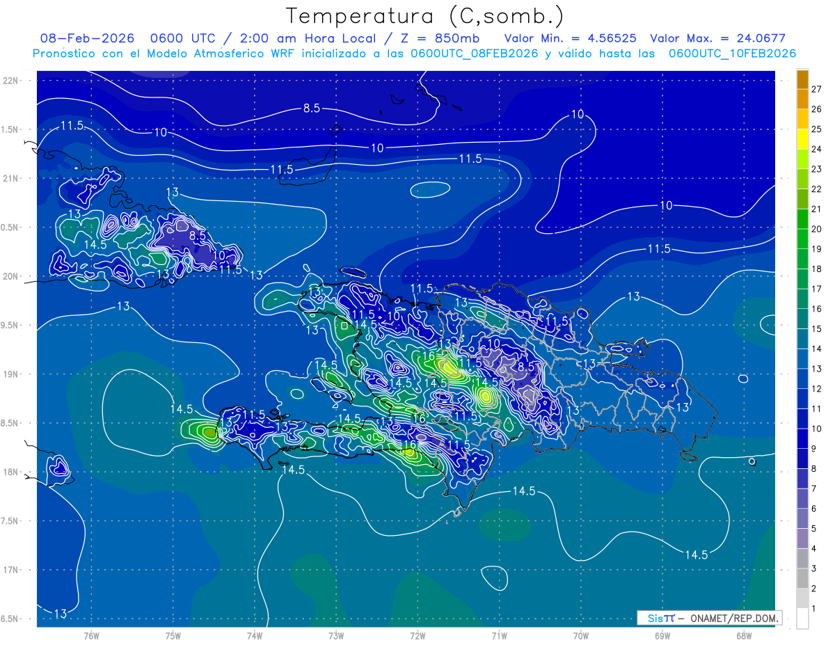835x645 pixels.
Task: Click the white swatch below legend label 1
Action: [x=802, y=619]
